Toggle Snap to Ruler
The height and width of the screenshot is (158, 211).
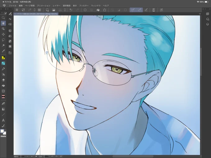(x=133, y=10)
